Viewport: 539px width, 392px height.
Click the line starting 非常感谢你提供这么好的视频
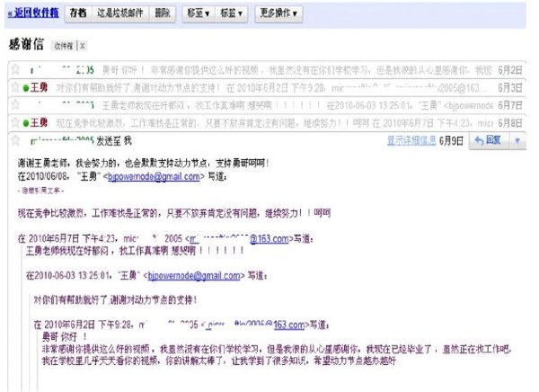277,349
